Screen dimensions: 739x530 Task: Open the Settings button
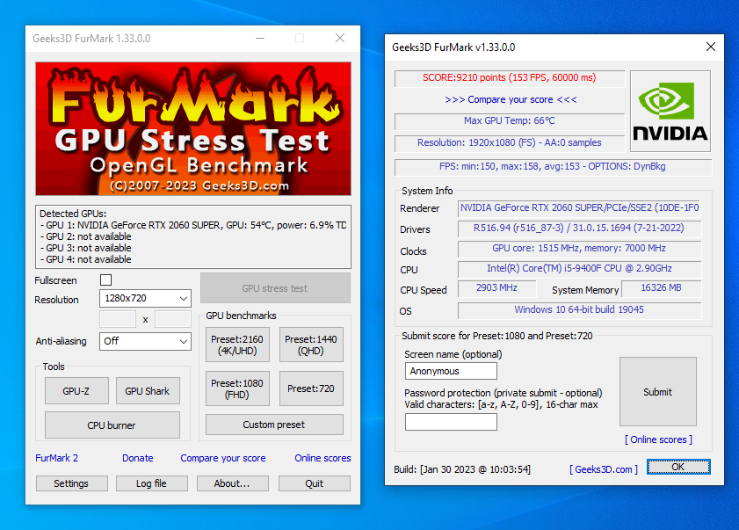(72, 483)
